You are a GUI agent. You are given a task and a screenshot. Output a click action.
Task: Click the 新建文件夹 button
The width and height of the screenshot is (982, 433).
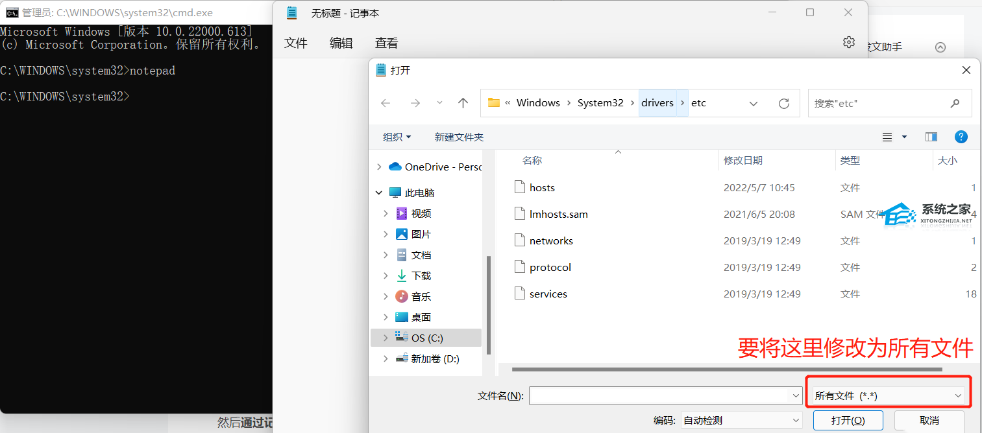point(459,137)
